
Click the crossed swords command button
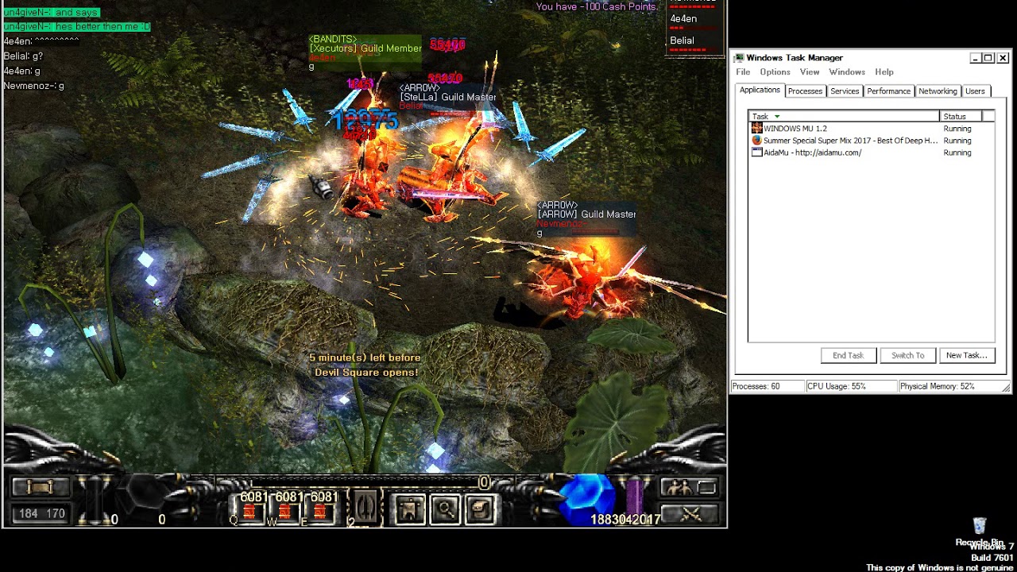pyautogui.click(x=690, y=514)
